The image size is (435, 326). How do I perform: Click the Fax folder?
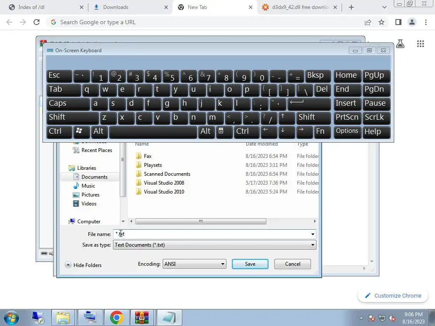[x=147, y=156]
